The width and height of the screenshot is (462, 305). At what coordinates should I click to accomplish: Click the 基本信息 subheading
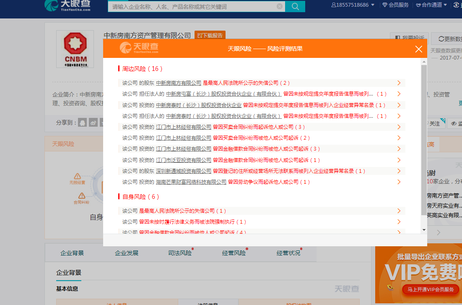[67, 289]
